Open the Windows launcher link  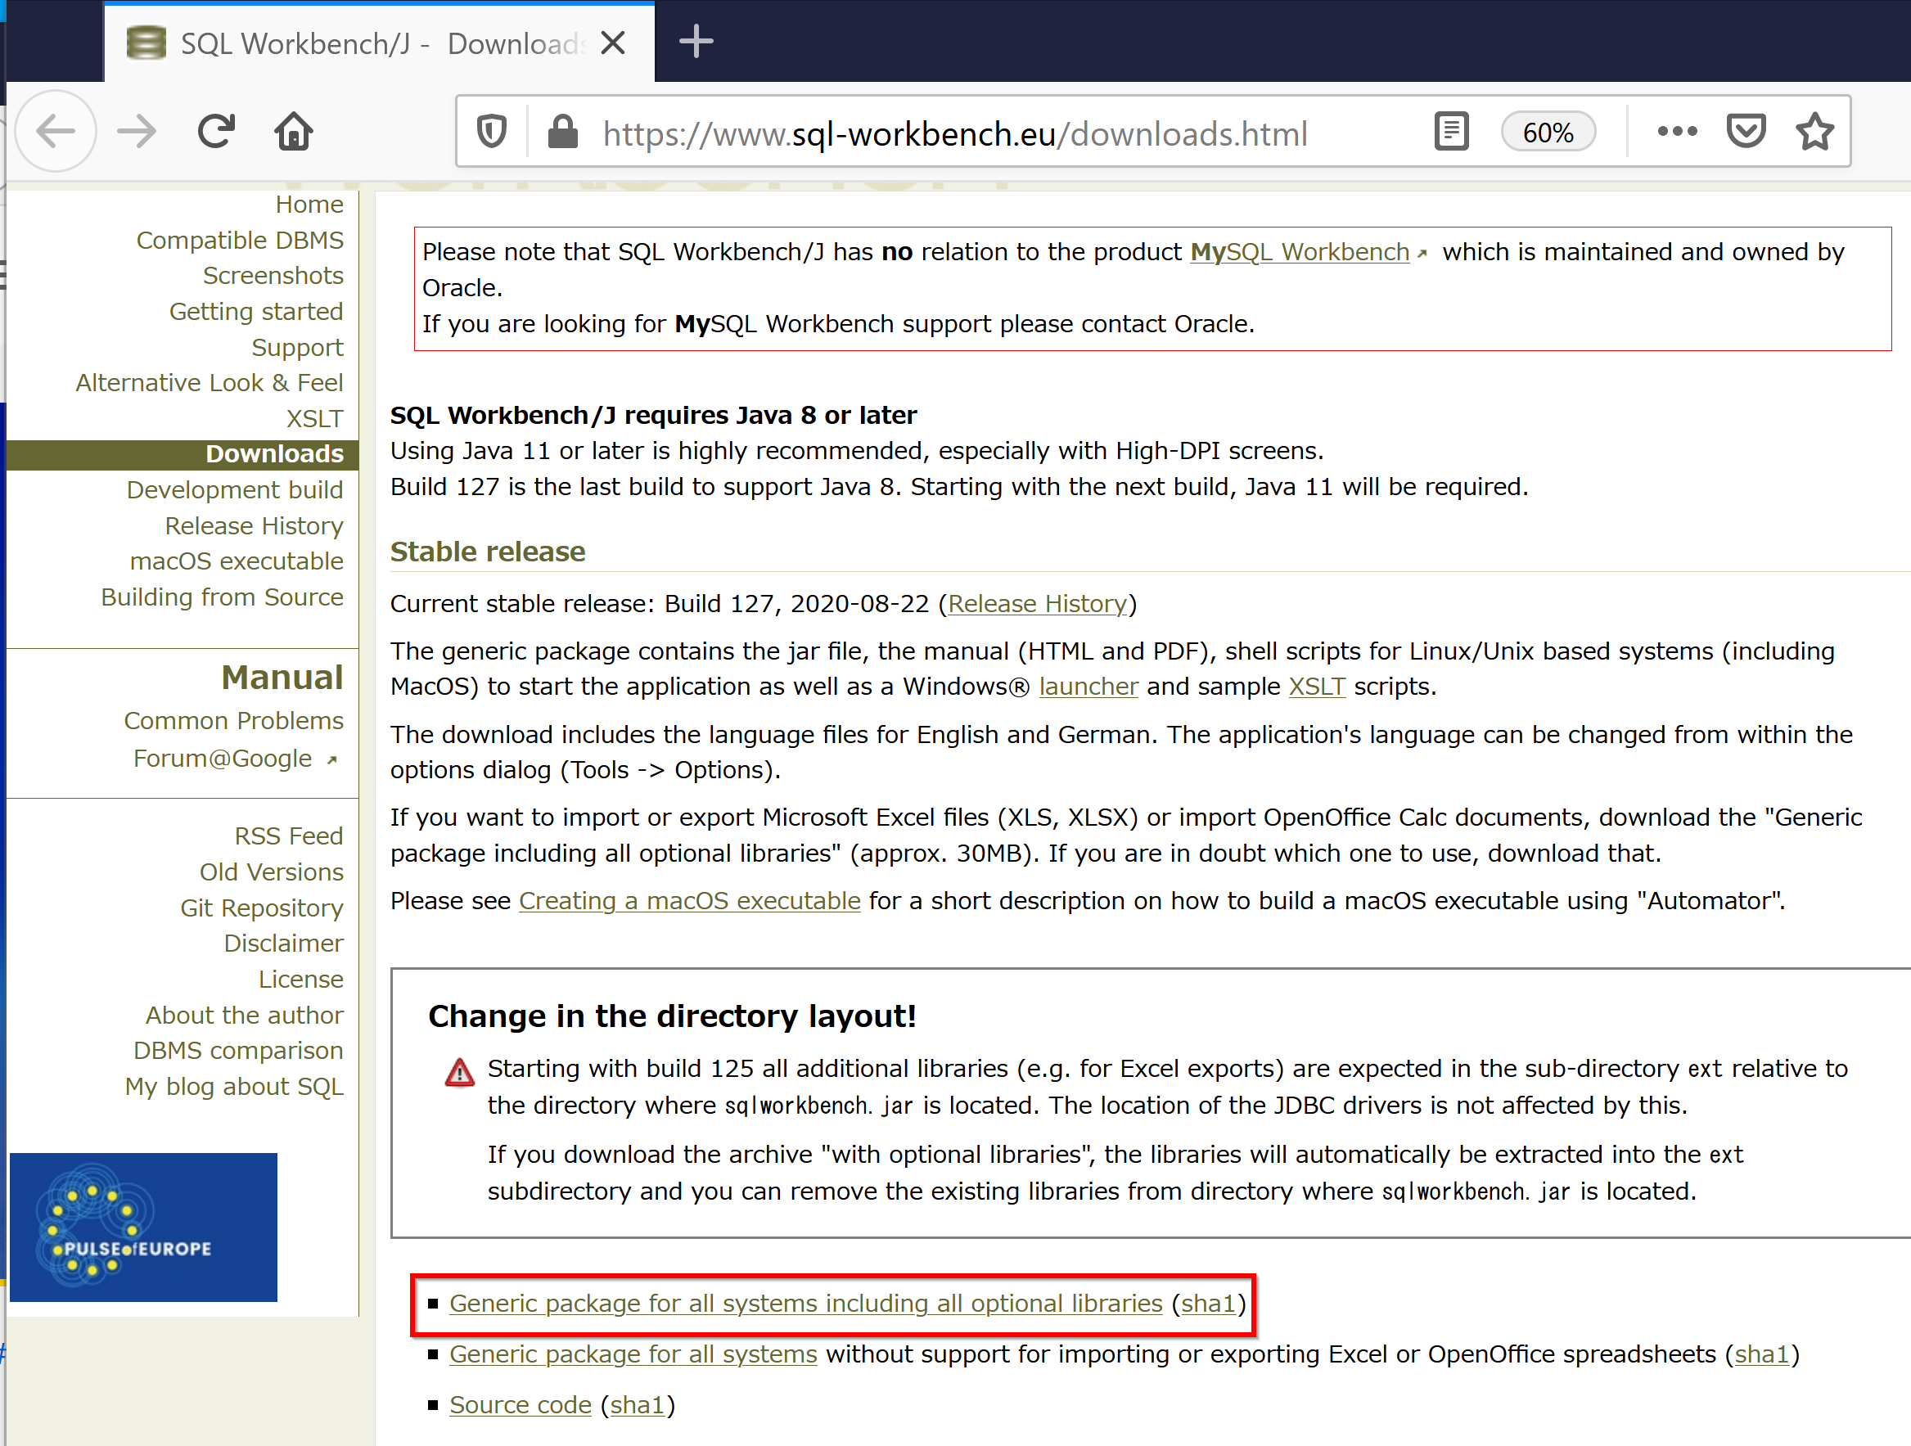tap(1088, 687)
